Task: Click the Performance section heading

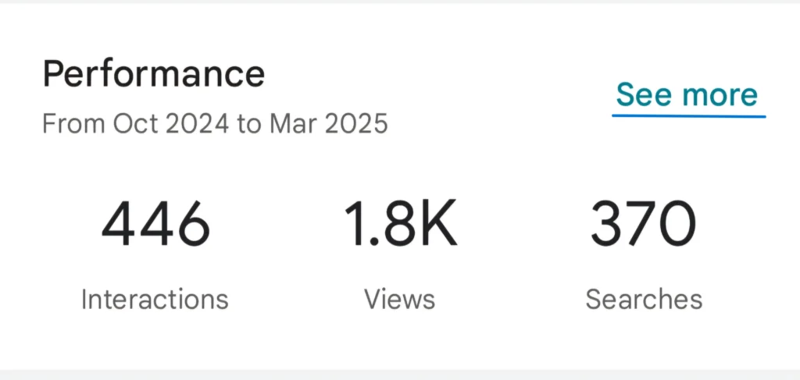Action: 153,74
